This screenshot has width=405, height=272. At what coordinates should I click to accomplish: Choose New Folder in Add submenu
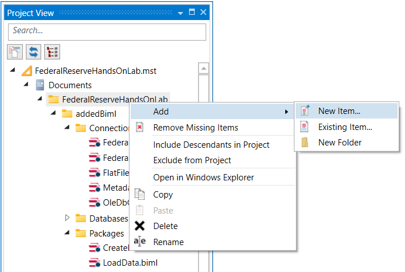click(x=347, y=143)
